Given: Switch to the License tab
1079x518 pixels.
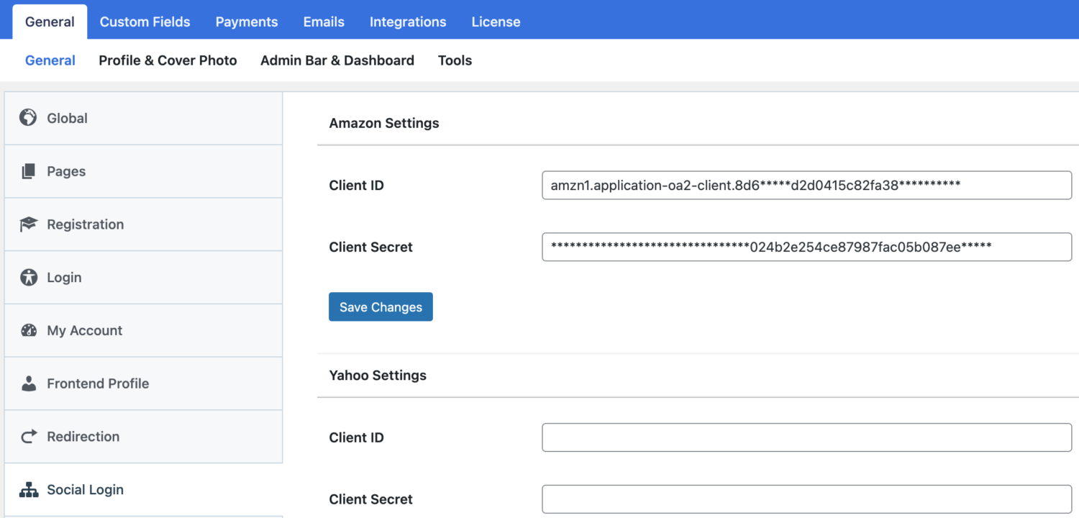Looking at the screenshot, I should (496, 22).
